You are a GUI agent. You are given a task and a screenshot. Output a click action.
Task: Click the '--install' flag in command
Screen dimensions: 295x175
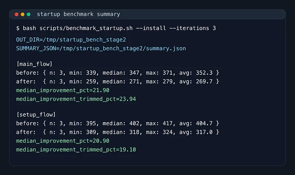pyautogui.click(x=151, y=28)
